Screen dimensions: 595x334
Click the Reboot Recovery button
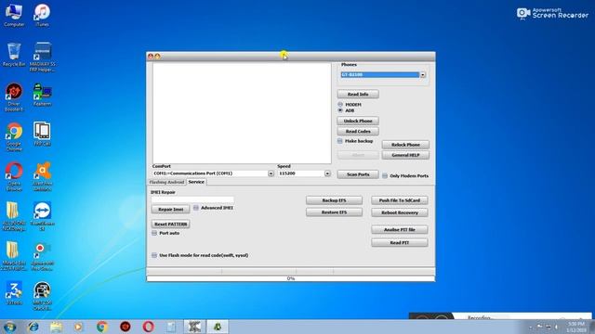tap(400, 212)
